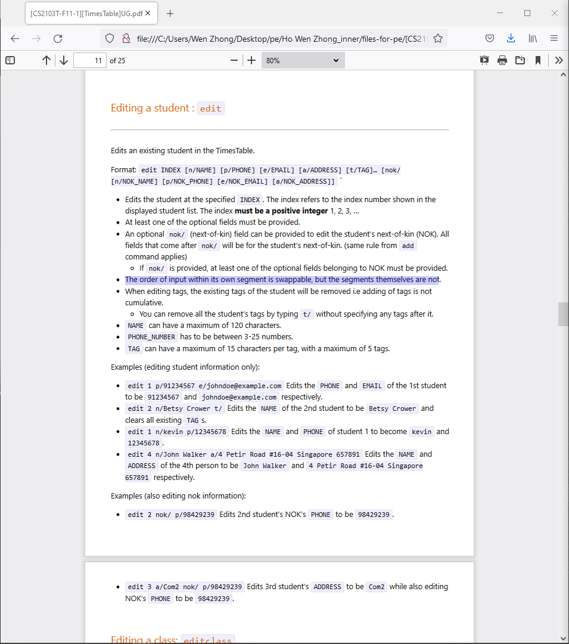Open the tracking protection shield icon
Image resolution: width=569 pixels, height=644 pixels.
click(110, 39)
